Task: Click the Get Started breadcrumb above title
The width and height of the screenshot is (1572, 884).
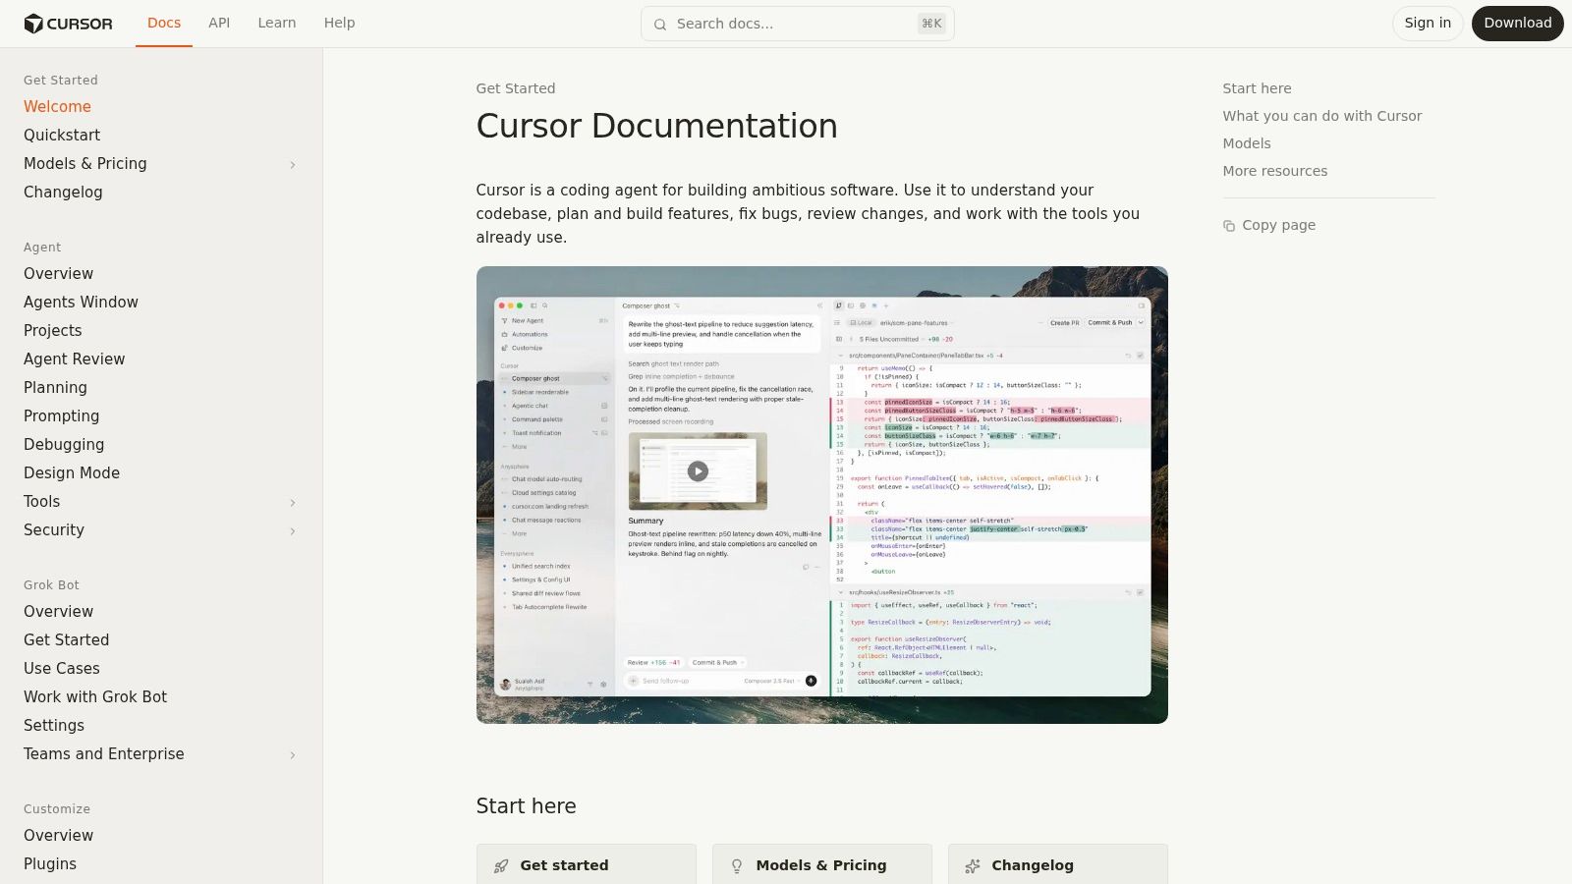Action: [x=516, y=88]
